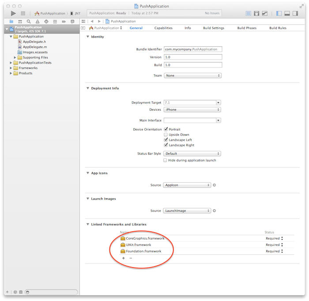Click the Version field
This screenshot has width=309, height=301.
click(x=193, y=57)
